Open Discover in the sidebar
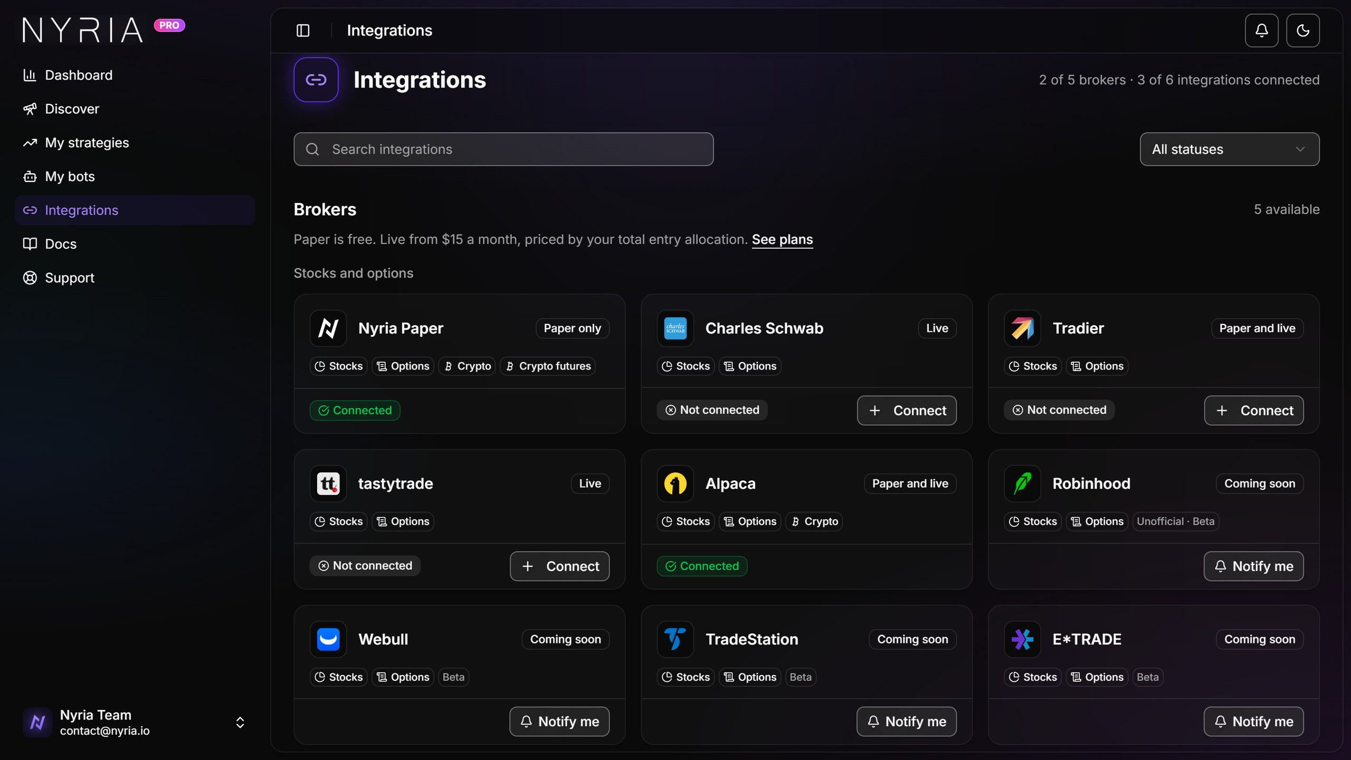Screen dimensions: 1351x760 pyautogui.click(x=135, y=109)
